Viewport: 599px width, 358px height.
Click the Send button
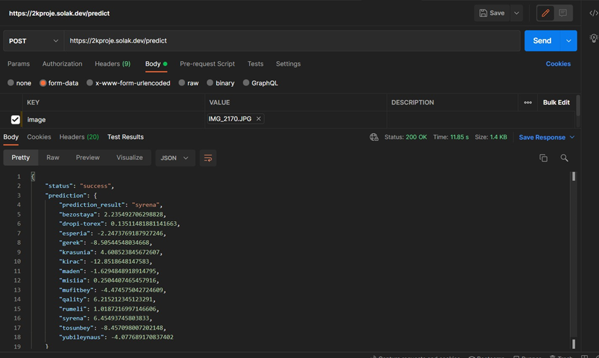542,41
